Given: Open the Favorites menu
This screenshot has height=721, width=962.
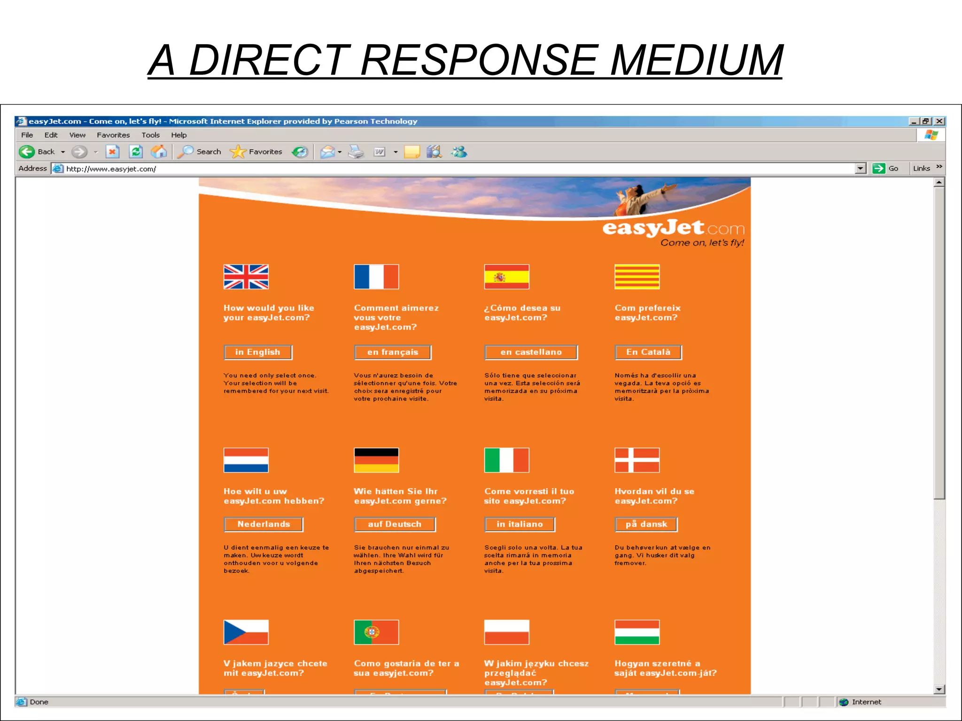Looking at the screenshot, I should (113, 135).
